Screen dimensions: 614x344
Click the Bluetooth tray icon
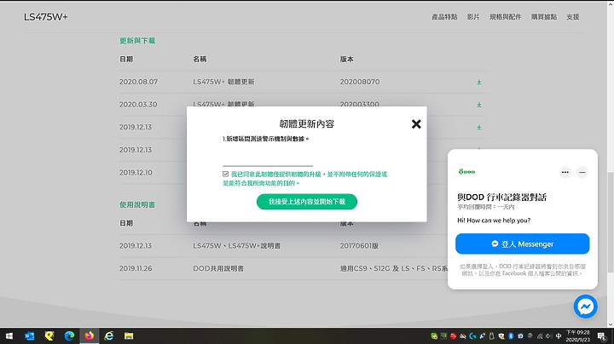[511, 335]
